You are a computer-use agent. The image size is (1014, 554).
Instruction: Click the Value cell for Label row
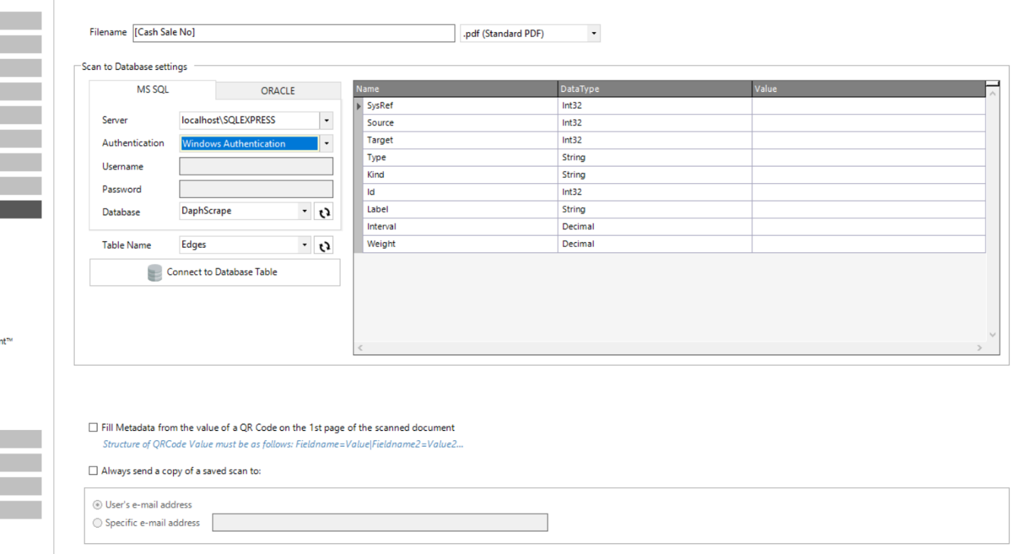868,210
